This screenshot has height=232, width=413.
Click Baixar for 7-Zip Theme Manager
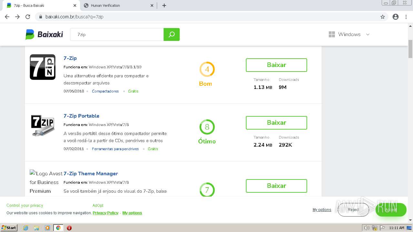click(277, 186)
